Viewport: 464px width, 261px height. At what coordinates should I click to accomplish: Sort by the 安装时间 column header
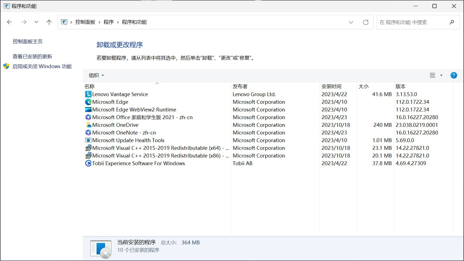[x=338, y=86]
